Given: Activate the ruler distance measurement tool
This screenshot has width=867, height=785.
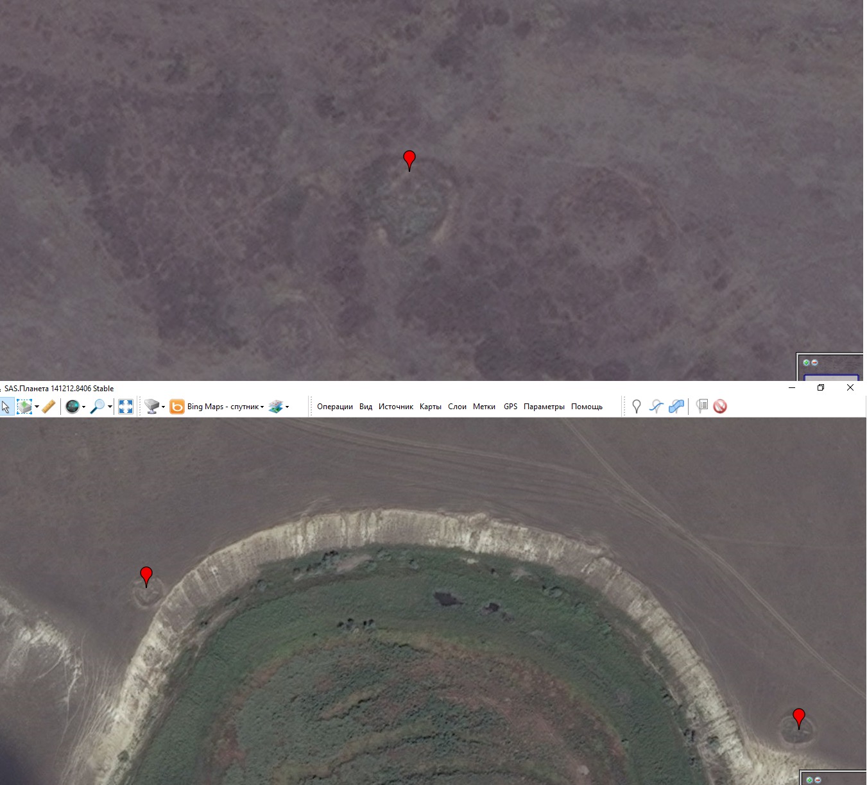Looking at the screenshot, I should click(49, 407).
